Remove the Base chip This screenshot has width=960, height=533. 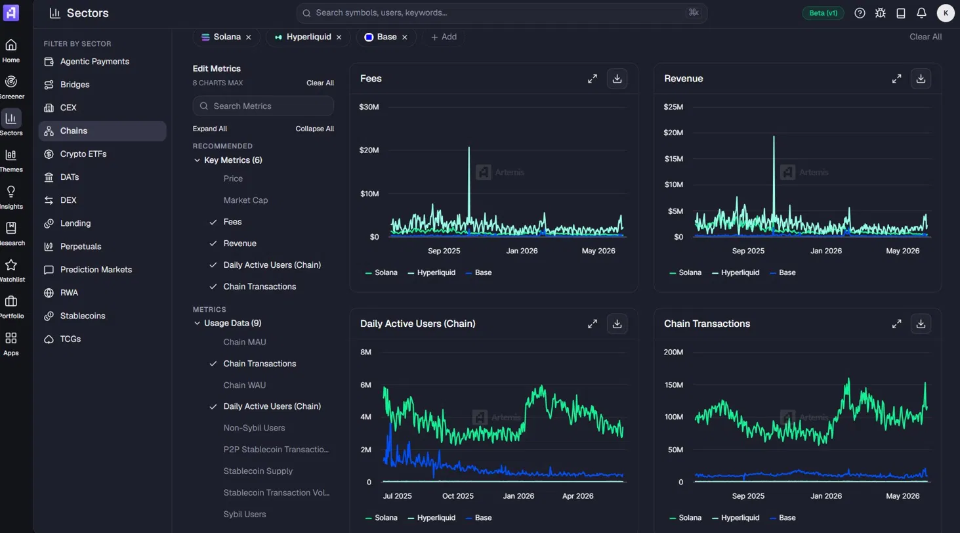click(x=405, y=37)
